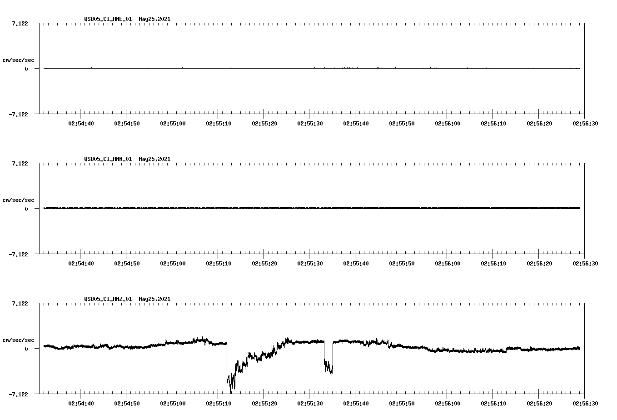Click the 02:56:00 time label on bottom axis
Screen dimensions: 617x420
click(x=448, y=402)
